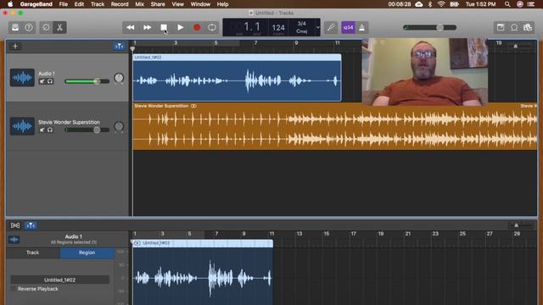This screenshot has height=305, width=543.
Task: Click bar 7 on the tracks ruler
Action: (255, 43)
